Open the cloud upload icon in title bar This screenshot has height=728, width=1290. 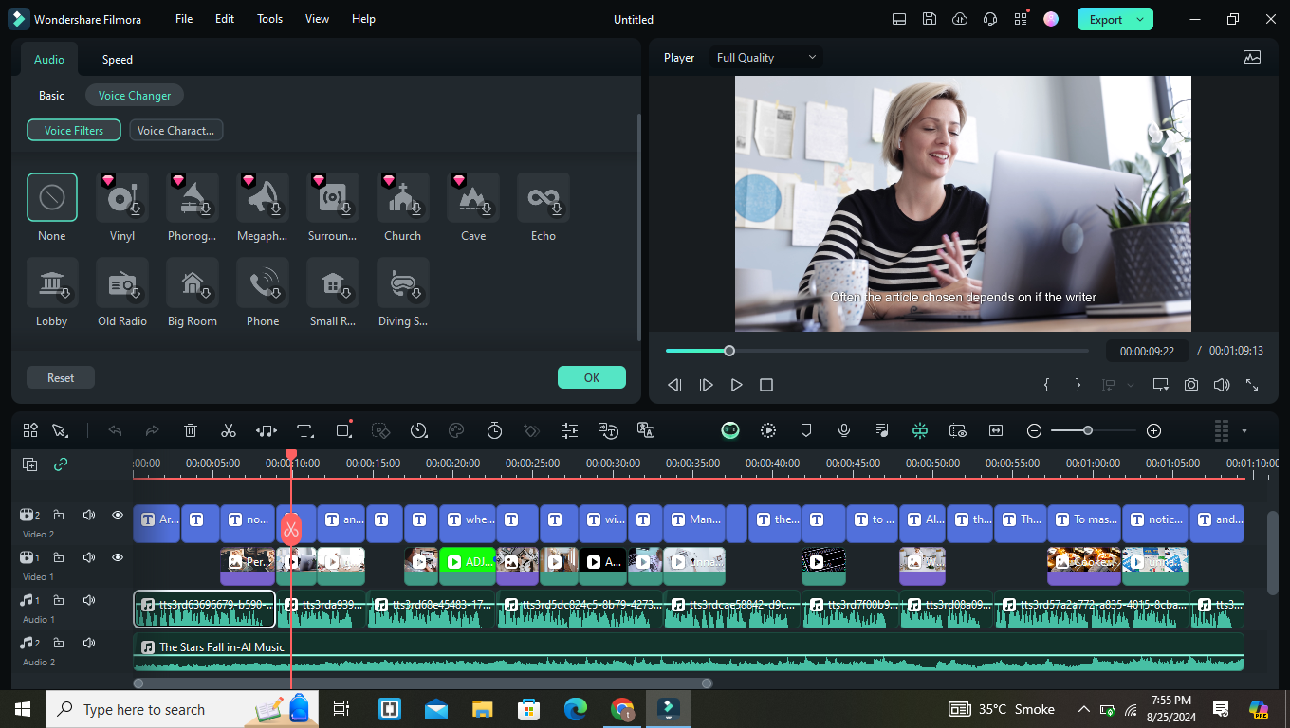click(x=960, y=19)
